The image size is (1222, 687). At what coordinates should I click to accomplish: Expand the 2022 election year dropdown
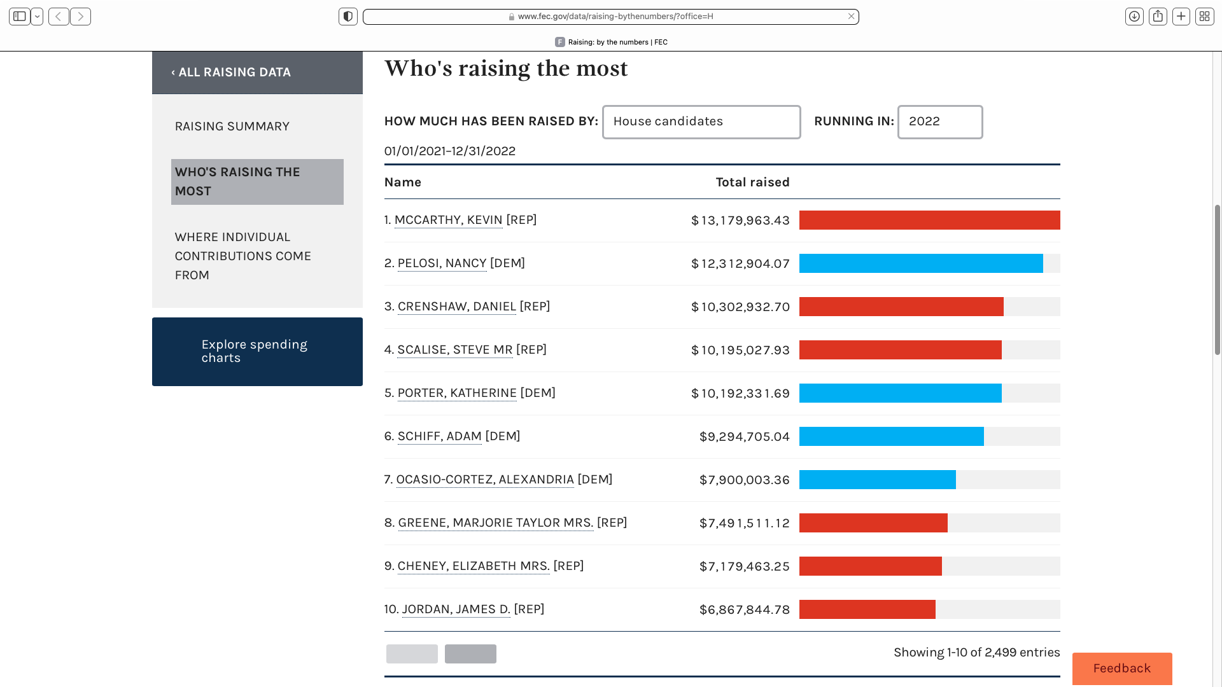pos(939,122)
